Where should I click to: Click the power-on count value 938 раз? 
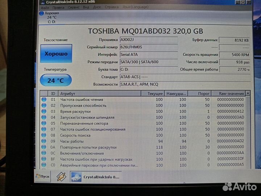pos(235,62)
